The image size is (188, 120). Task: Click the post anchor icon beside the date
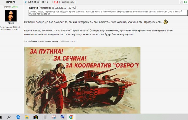(x=26, y=2)
